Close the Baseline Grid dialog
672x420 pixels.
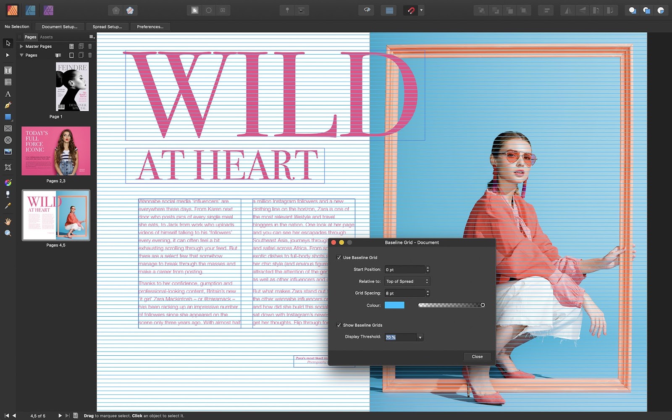point(477,357)
